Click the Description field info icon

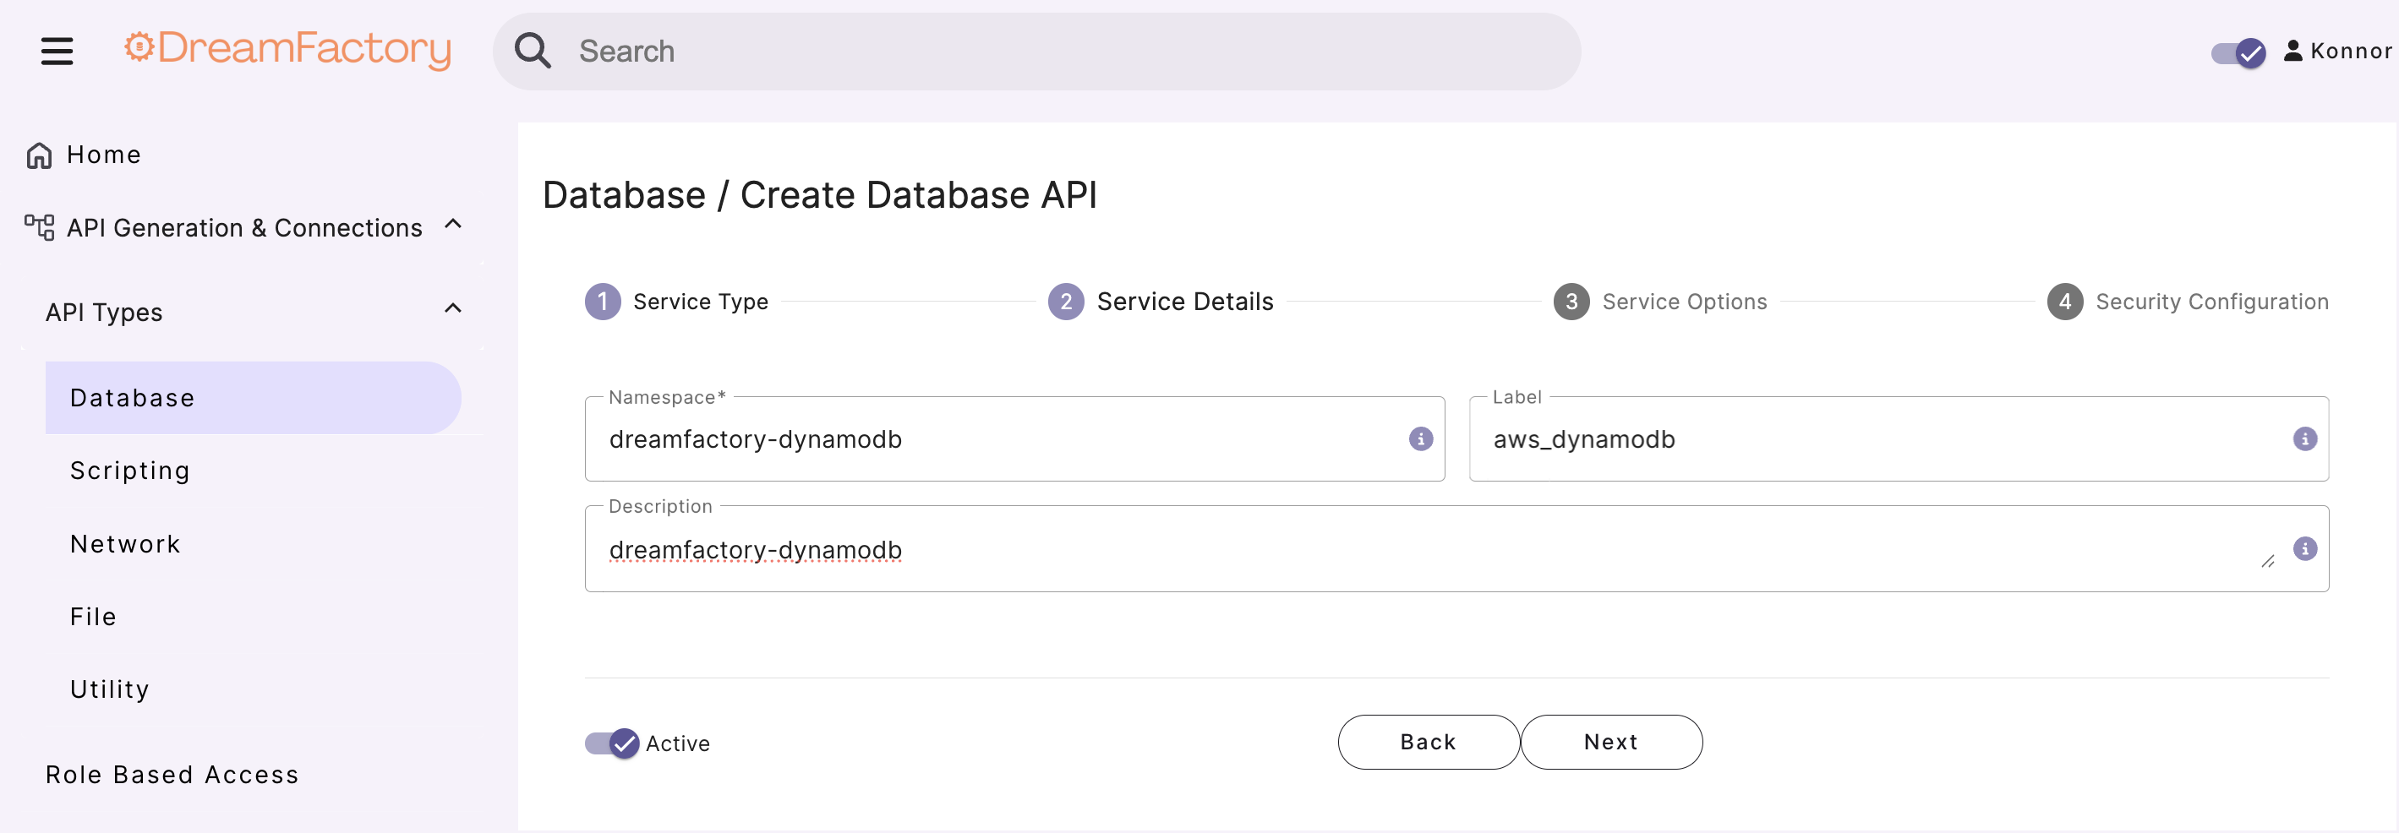point(2304,548)
